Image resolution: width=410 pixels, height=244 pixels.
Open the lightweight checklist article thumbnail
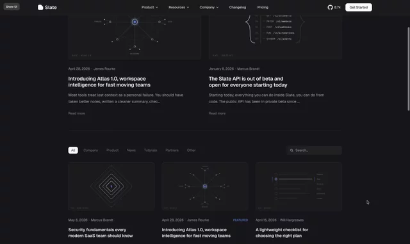(x=299, y=186)
